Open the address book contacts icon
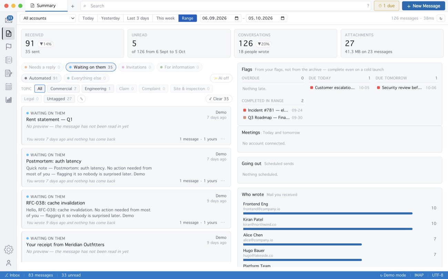448x279 pixels. click(x=9, y=60)
